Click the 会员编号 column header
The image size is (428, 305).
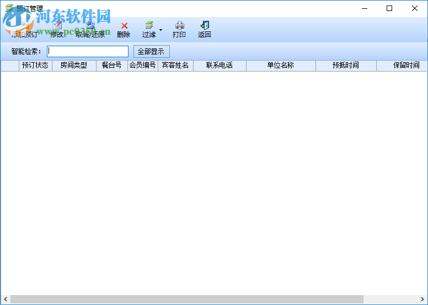[143, 66]
